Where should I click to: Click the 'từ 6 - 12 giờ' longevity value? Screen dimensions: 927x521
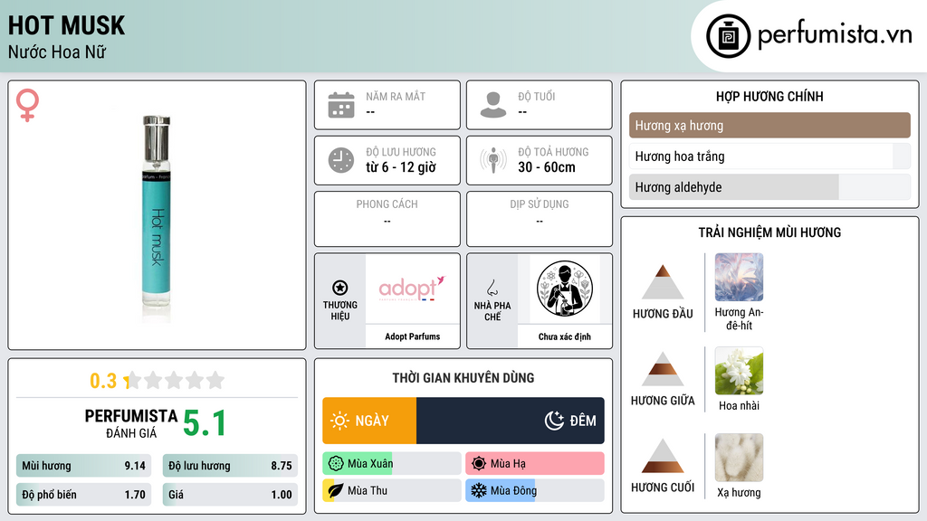tap(401, 167)
